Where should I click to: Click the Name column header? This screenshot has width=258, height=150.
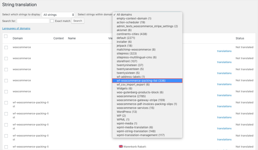72,38
